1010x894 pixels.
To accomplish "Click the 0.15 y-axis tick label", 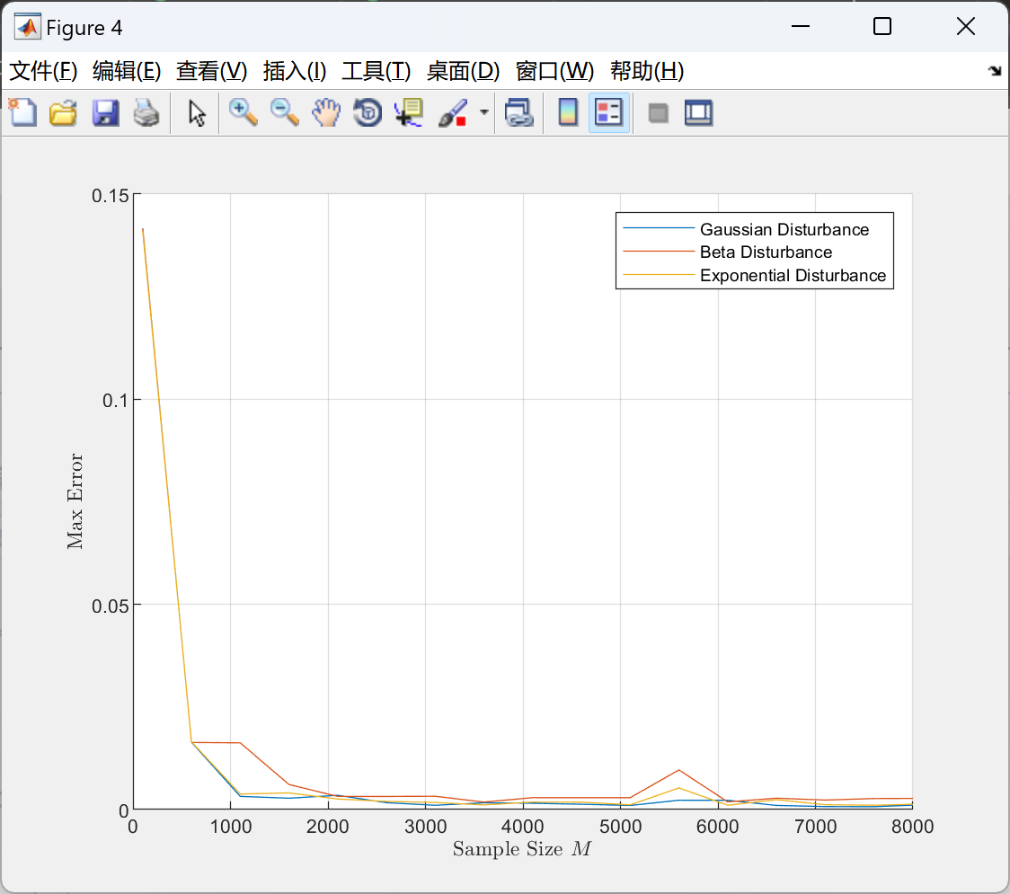I will (x=111, y=196).
